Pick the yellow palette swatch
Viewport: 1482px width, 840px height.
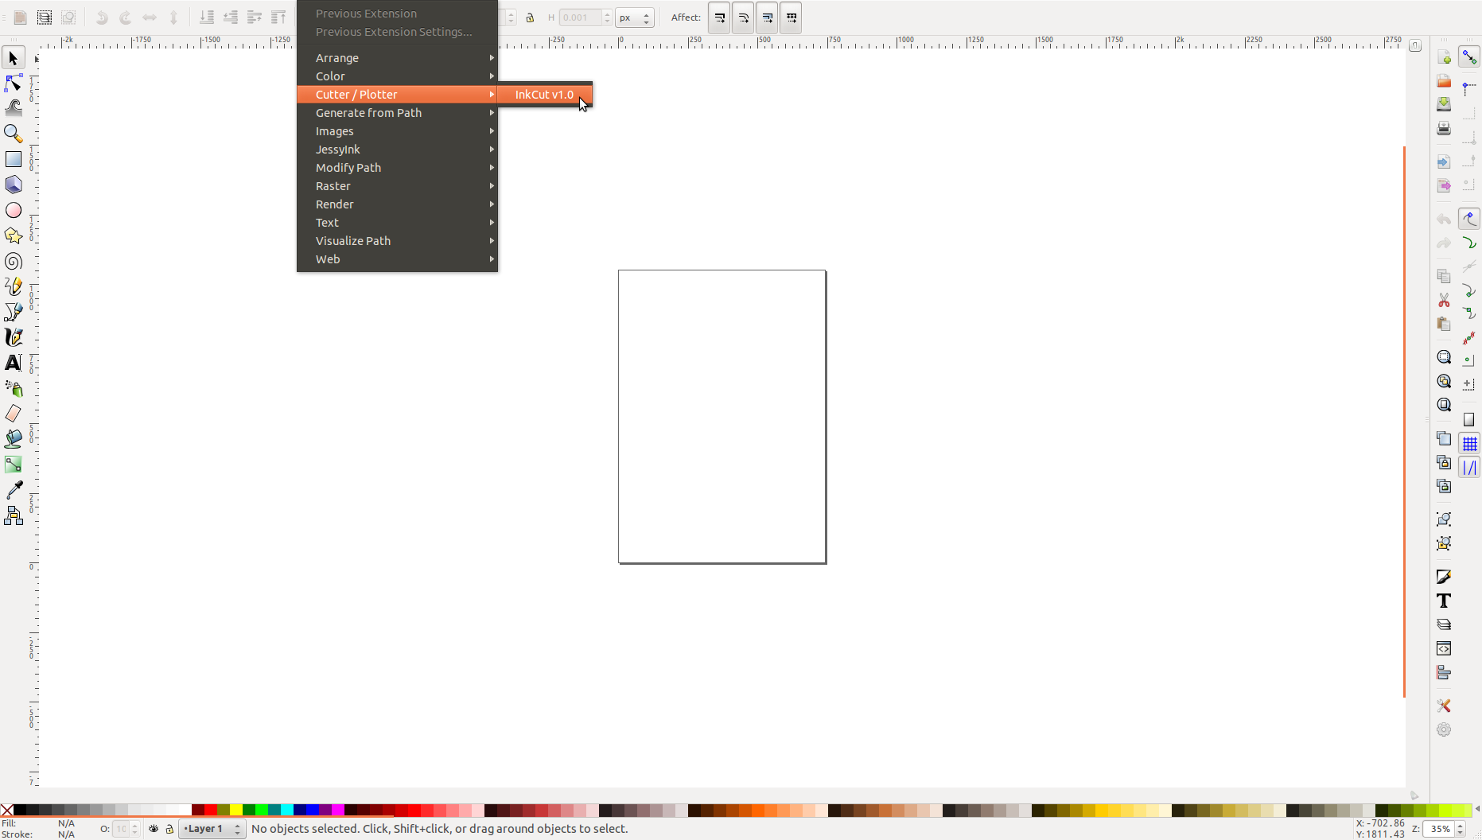[x=236, y=811]
